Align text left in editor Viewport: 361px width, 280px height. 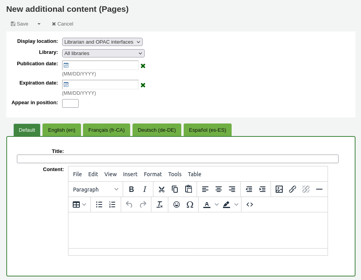click(x=205, y=189)
